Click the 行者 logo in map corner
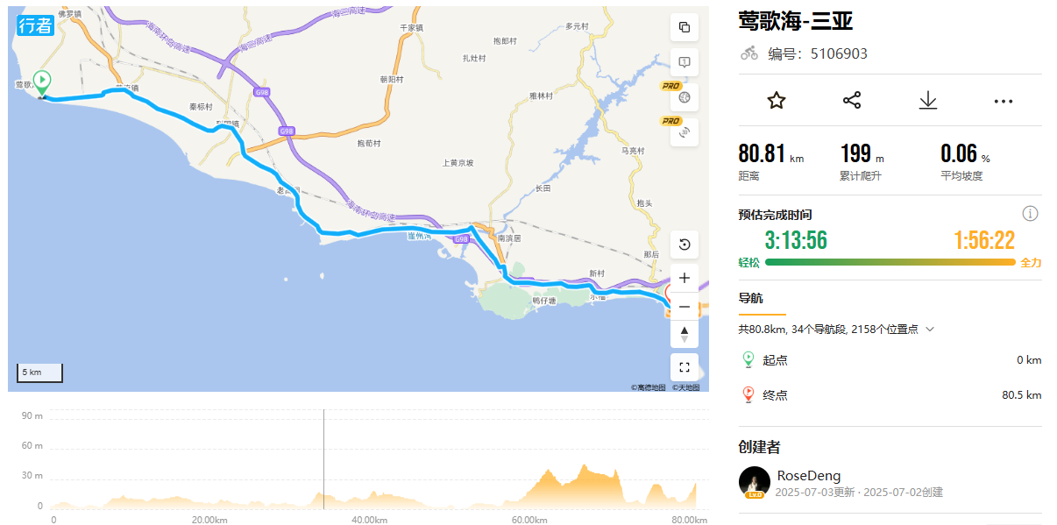The width and height of the screenshot is (1057, 525). point(34,24)
